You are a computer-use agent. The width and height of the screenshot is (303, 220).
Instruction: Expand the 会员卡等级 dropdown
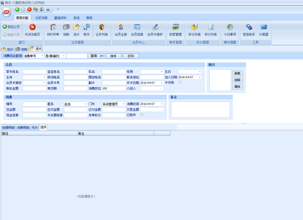(44, 83)
